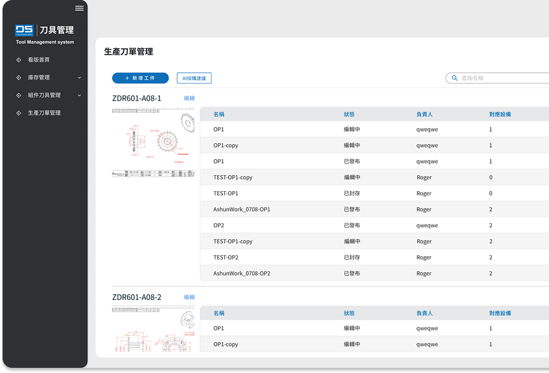This screenshot has height=373, width=549.
Task: Expand the 組件刀具管理 submenu chevron
Action: [80, 95]
